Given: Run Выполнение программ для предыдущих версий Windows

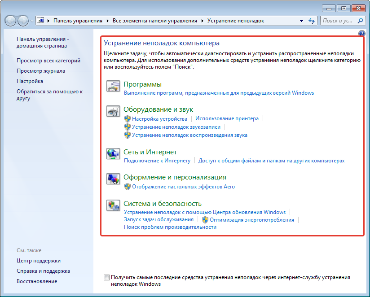Looking at the screenshot, I should [x=219, y=93].
